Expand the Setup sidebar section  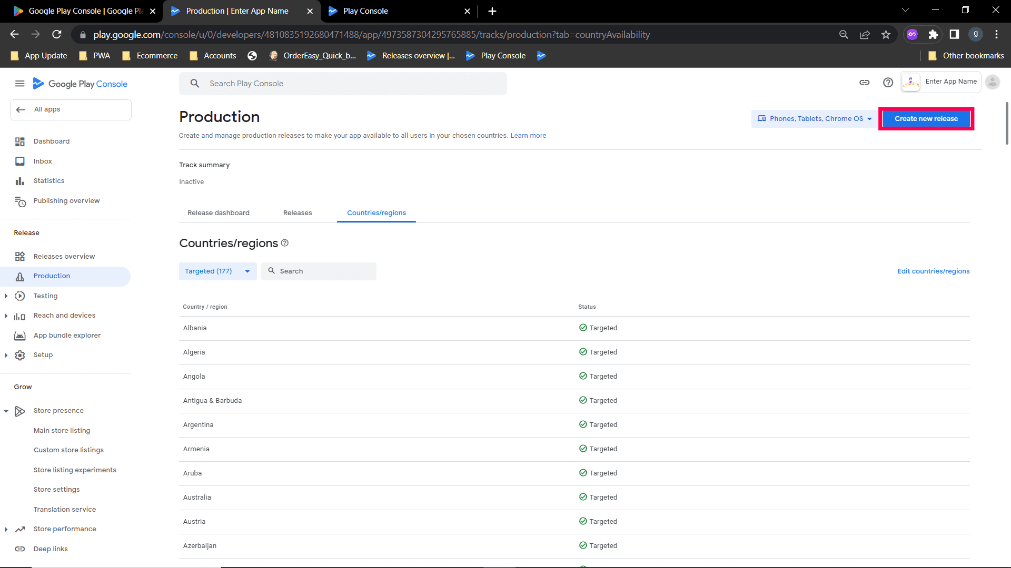pos(6,355)
